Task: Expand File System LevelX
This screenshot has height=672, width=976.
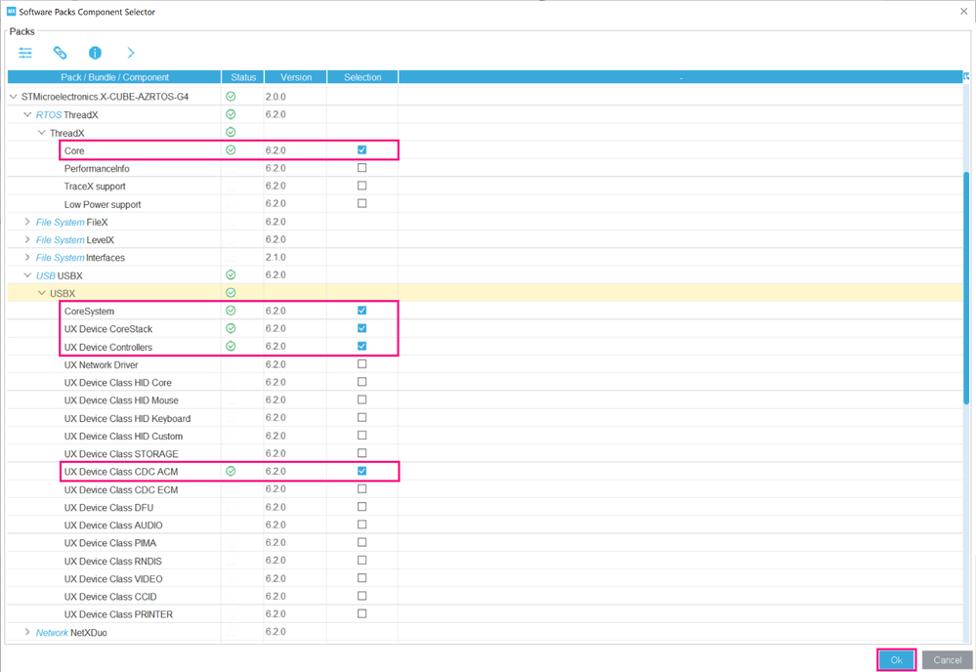Action: pyautogui.click(x=27, y=239)
